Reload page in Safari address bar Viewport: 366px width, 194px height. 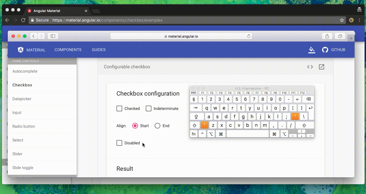[x=249, y=36]
